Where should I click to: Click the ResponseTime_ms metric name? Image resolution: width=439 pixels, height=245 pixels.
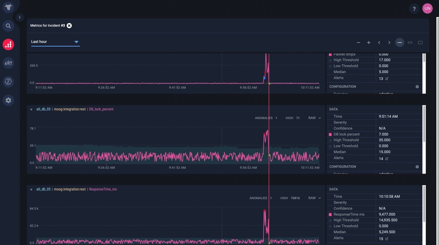[x=103, y=189]
